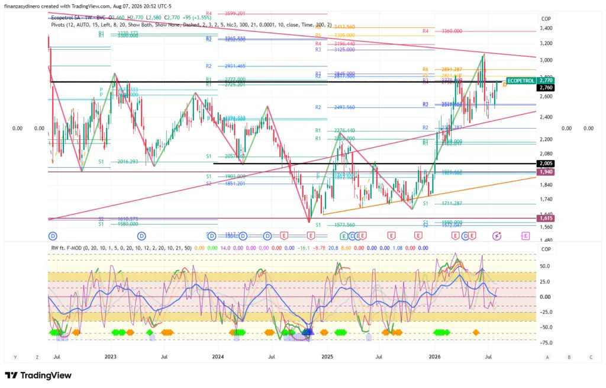The width and height of the screenshot is (606, 388).
Task: Open the purple lightning event marker near July 2026
Action: 497,236
